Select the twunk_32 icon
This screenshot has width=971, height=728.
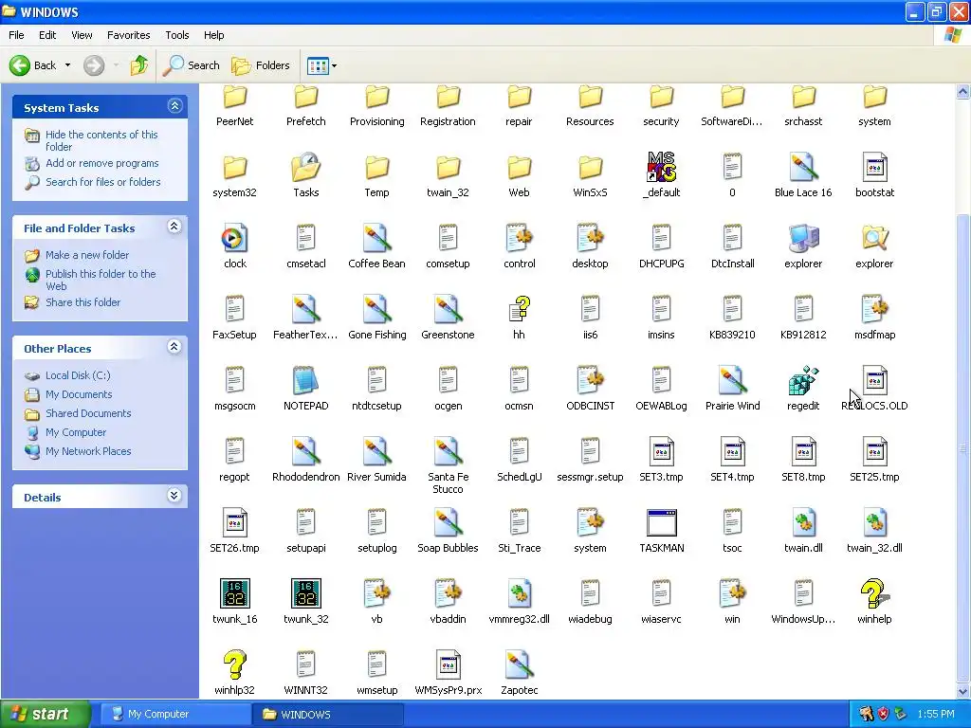pos(306,593)
